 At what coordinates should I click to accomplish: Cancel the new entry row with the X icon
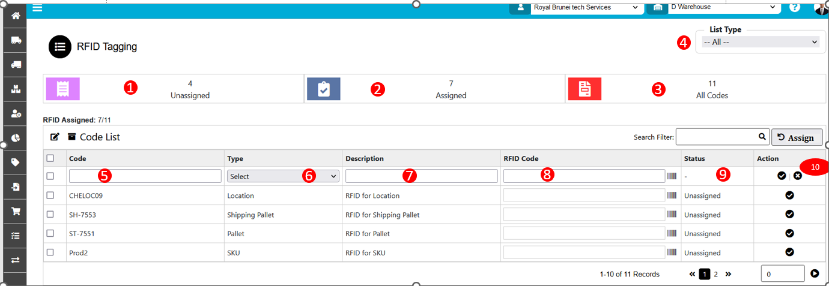coord(798,176)
